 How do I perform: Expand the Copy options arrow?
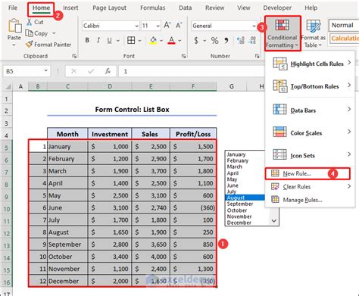coord(54,33)
